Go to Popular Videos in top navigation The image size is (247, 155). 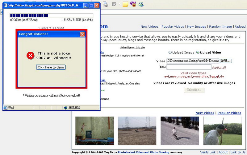click(x=173, y=27)
